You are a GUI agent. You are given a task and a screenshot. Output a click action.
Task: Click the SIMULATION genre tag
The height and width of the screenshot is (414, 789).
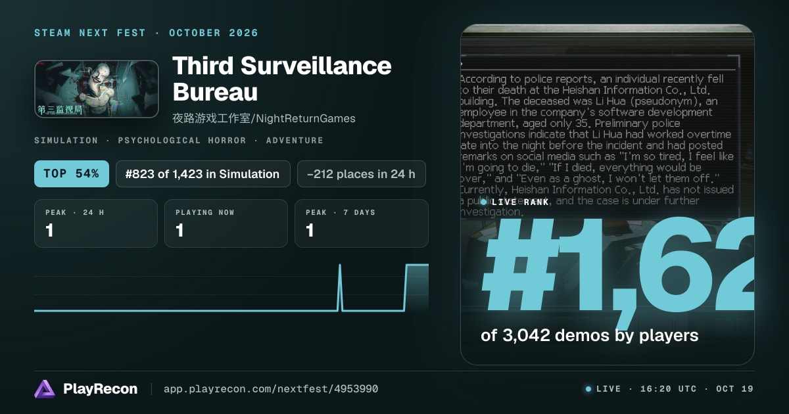(x=66, y=141)
